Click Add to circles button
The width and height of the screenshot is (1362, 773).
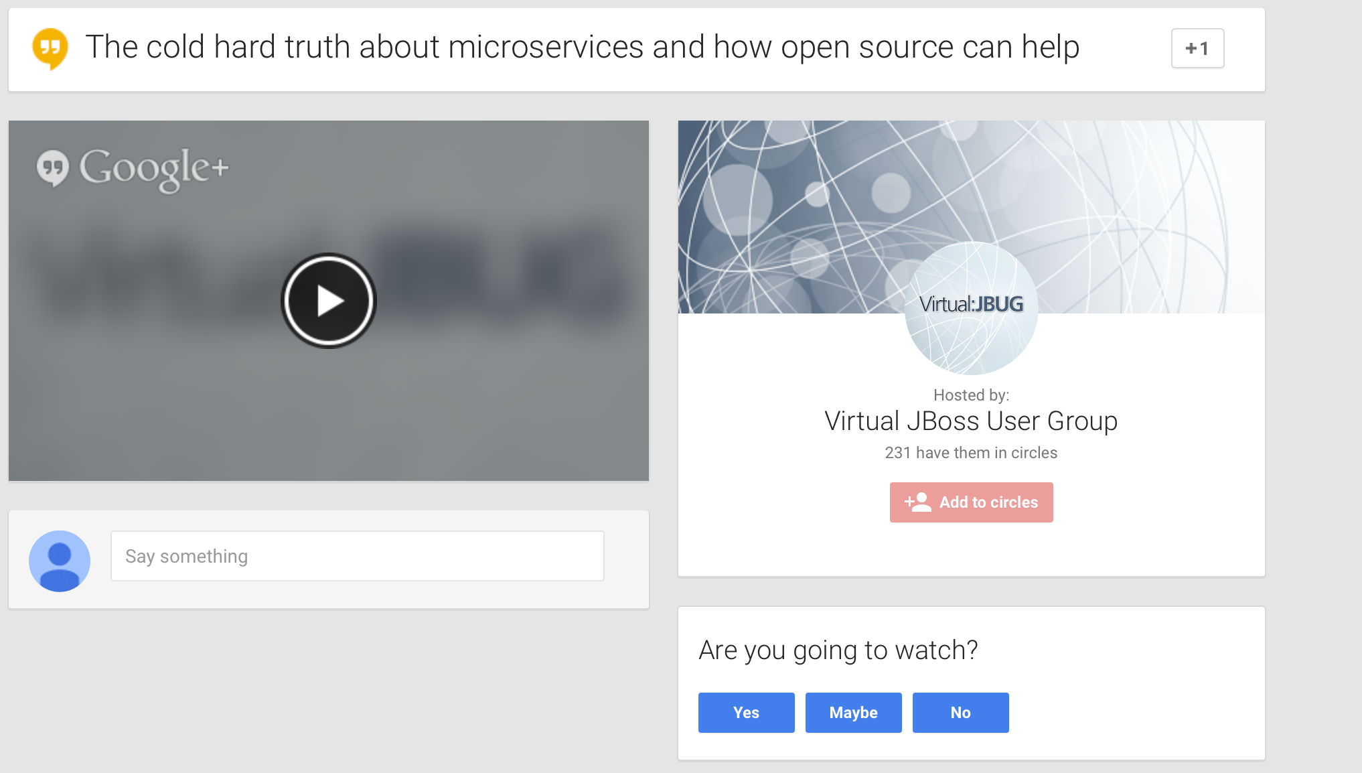[x=971, y=502]
